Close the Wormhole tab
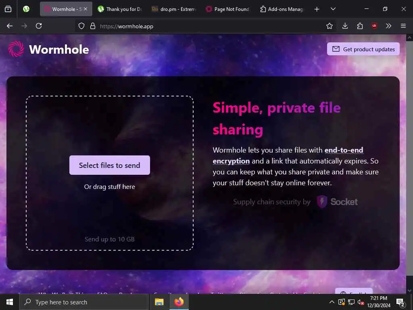Viewport: 413px width, 310px height. tap(86, 9)
